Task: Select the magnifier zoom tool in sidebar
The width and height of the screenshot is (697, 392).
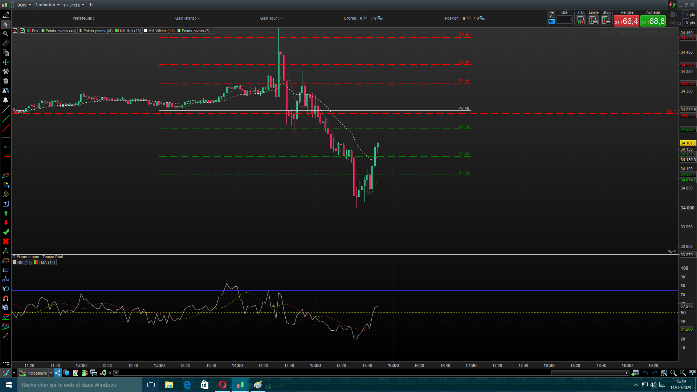Action: (6, 34)
